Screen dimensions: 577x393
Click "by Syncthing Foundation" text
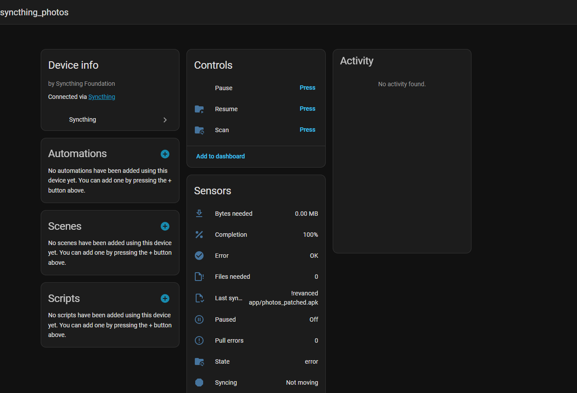81,84
